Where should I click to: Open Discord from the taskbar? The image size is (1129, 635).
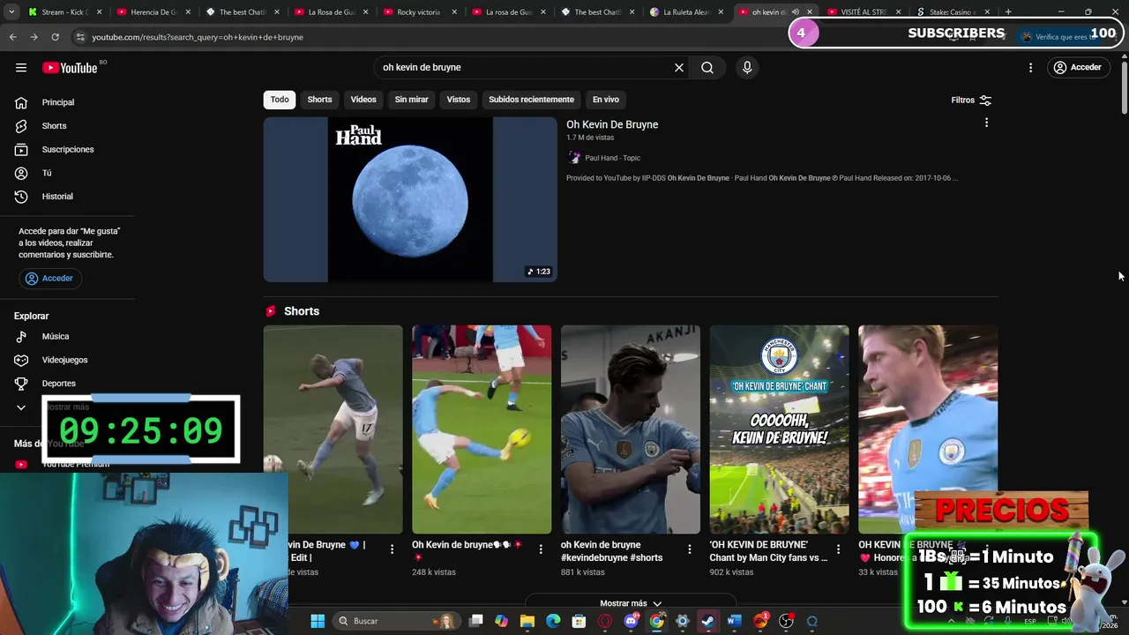[x=631, y=621]
